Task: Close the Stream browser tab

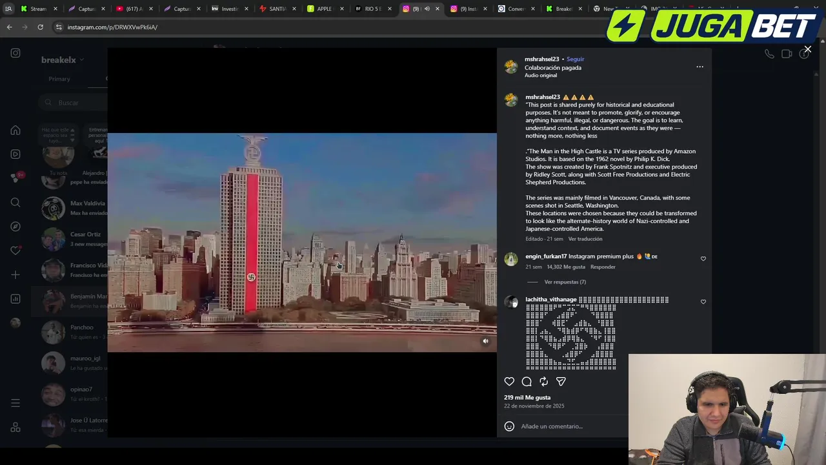Action: click(x=55, y=8)
